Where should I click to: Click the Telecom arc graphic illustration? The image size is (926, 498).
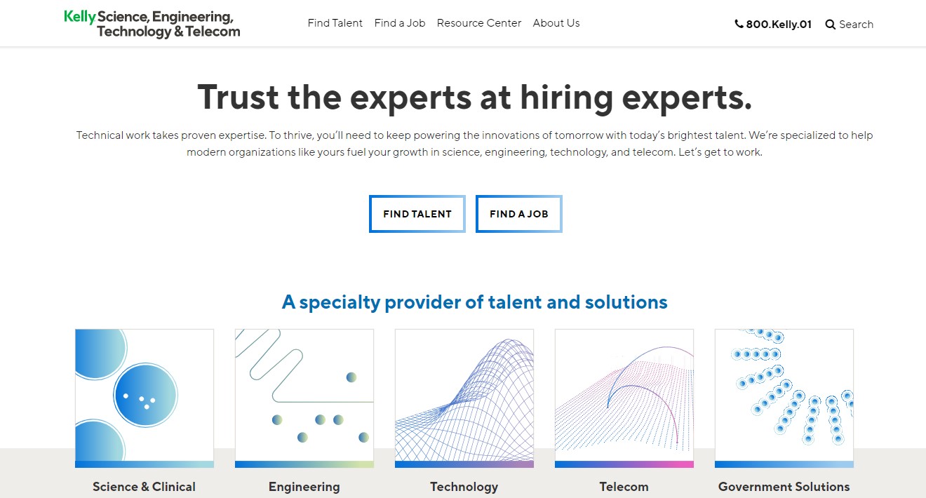[x=624, y=398]
